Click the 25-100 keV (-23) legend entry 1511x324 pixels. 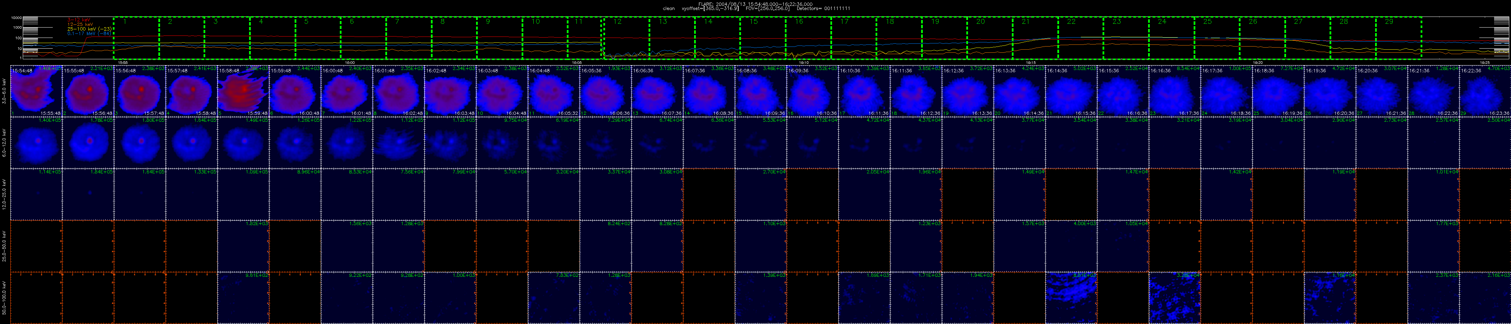coord(90,29)
